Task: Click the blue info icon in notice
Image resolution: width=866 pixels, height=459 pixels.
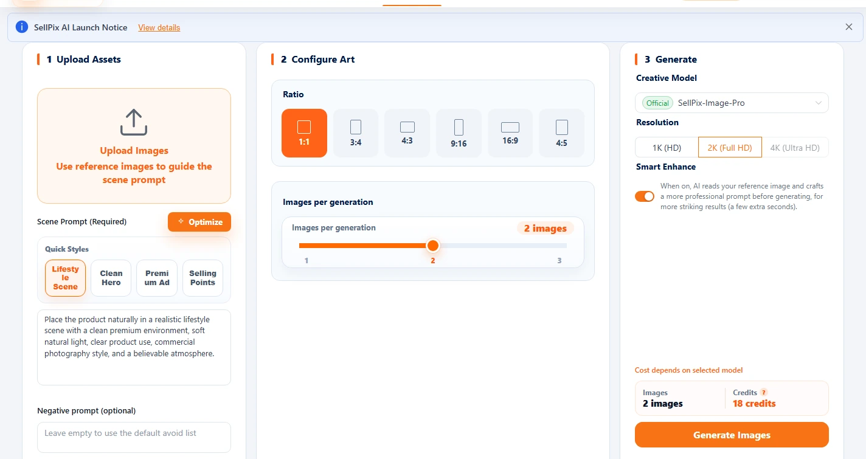Action: pos(22,27)
